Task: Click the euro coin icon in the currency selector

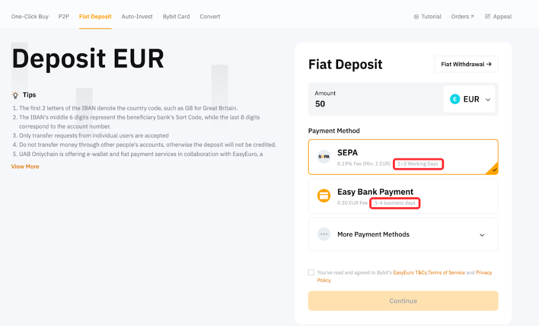Action: [x=454, y=99]
